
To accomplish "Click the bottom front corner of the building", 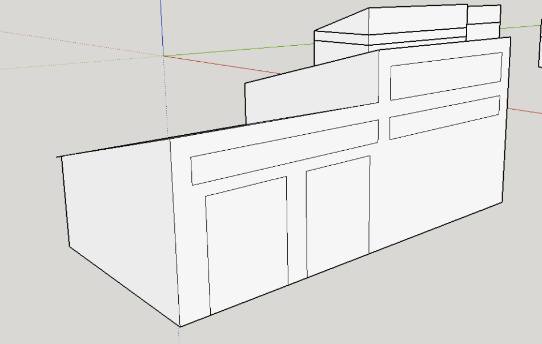I will [180, 326].
